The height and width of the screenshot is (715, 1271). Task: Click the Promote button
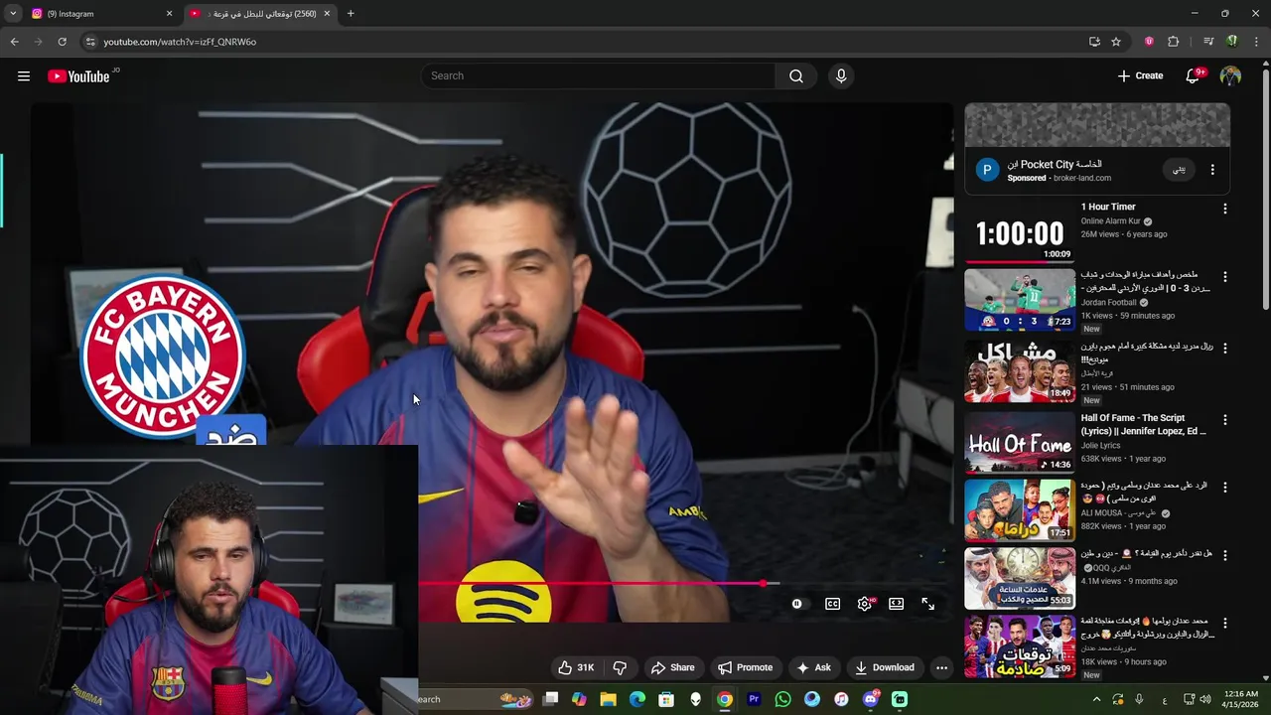745,667
